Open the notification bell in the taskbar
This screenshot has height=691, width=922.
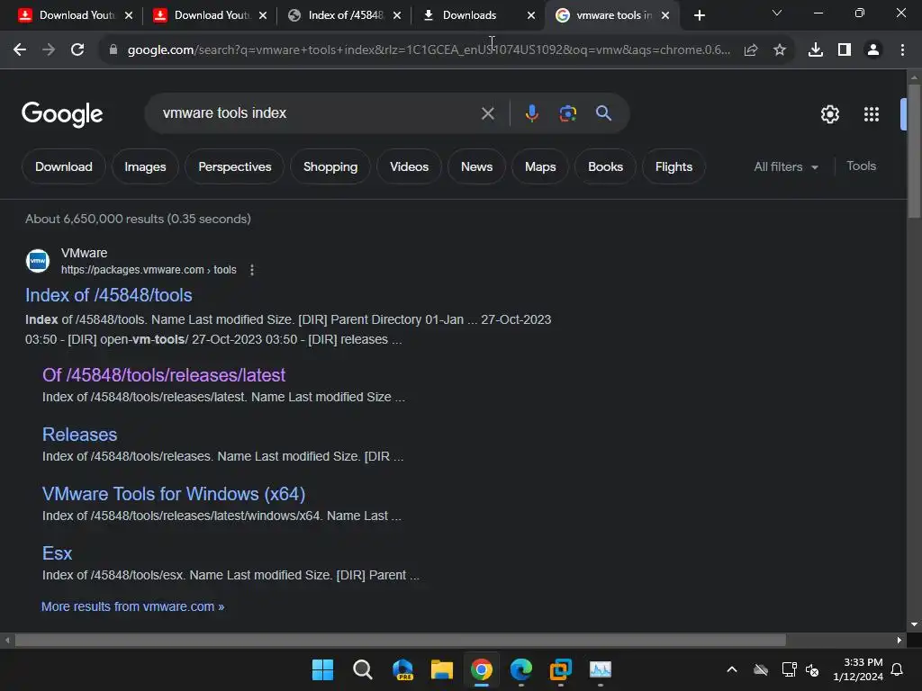[x=898, y=669]
